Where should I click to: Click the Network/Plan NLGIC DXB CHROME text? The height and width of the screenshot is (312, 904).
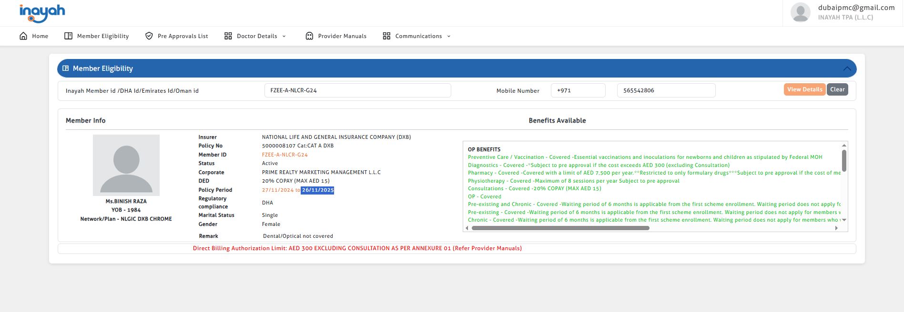tap(126, 219)
